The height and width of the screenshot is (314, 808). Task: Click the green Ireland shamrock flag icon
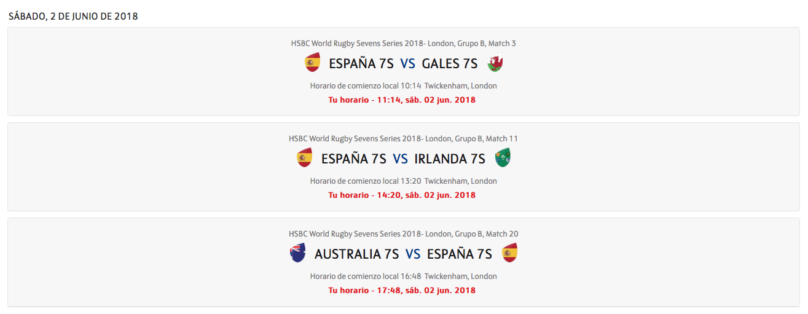click(x=503, y=158)
